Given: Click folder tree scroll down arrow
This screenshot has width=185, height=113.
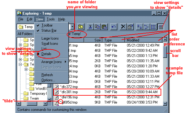Looking at the screenshot, I should (49, 100).
